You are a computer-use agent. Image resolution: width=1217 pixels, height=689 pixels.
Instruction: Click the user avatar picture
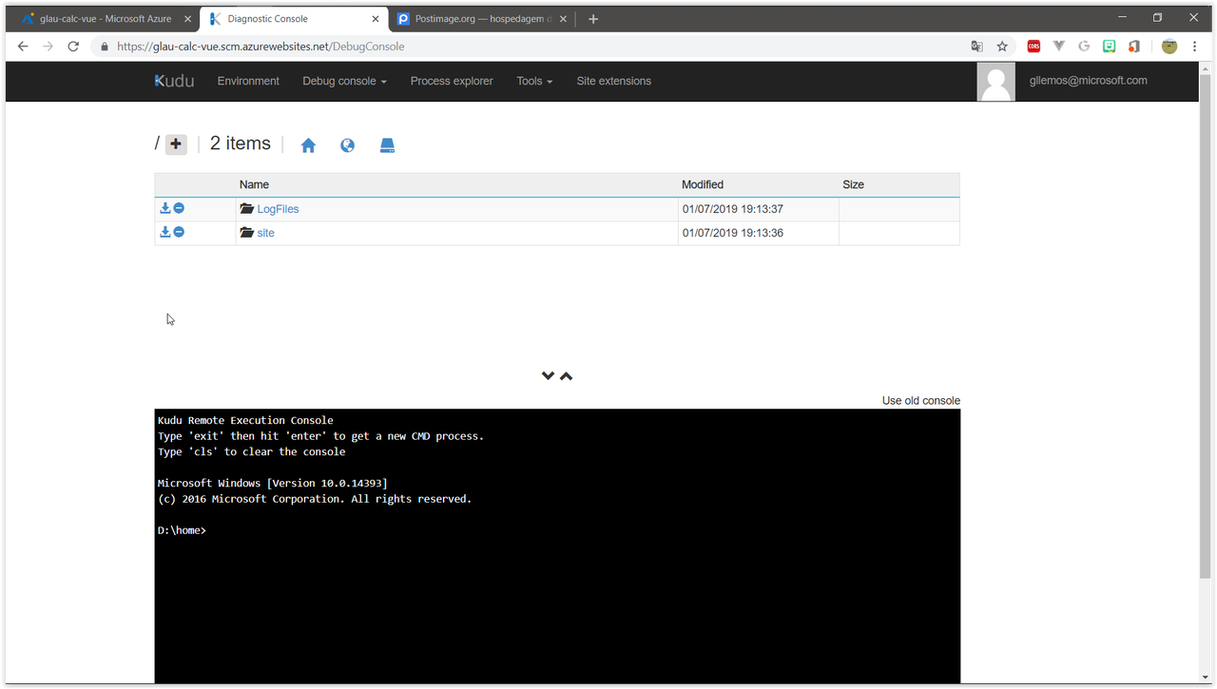tap(995, 82)
